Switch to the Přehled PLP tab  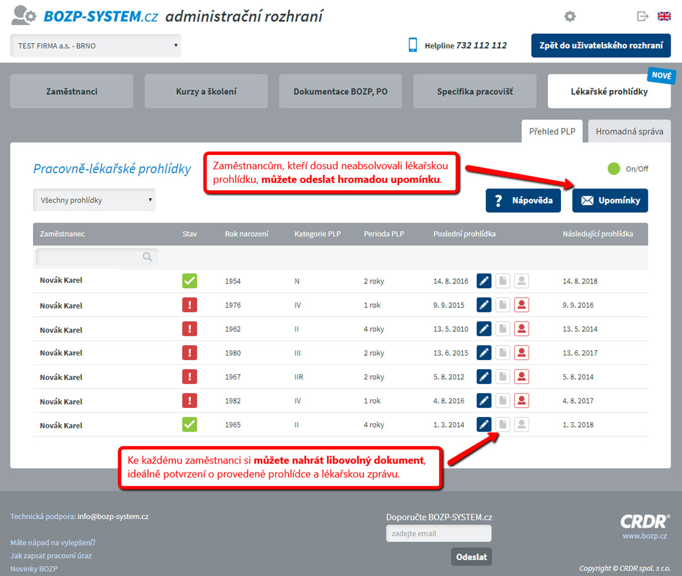coord(552,131)
